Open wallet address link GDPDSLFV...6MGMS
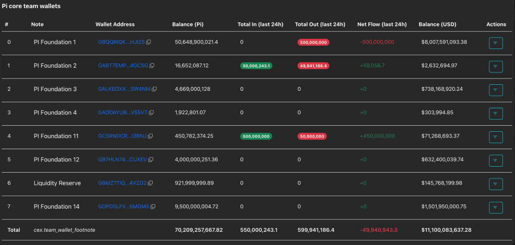Viewport: 515px width, 245px height. pos(124,207)
